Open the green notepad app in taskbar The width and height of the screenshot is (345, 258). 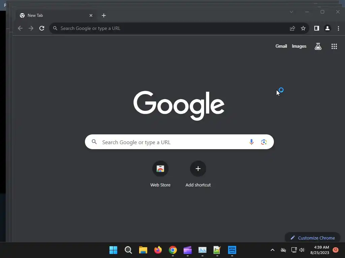pyautogui.click(x=217, y=250)
